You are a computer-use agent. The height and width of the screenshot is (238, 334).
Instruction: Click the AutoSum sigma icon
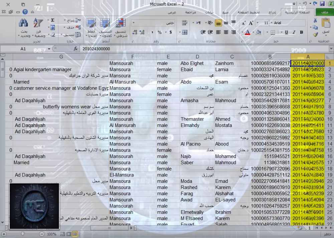(52, 20)
